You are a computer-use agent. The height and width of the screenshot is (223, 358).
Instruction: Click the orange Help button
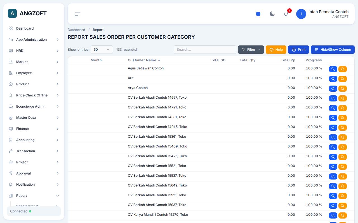pos(276,50)
